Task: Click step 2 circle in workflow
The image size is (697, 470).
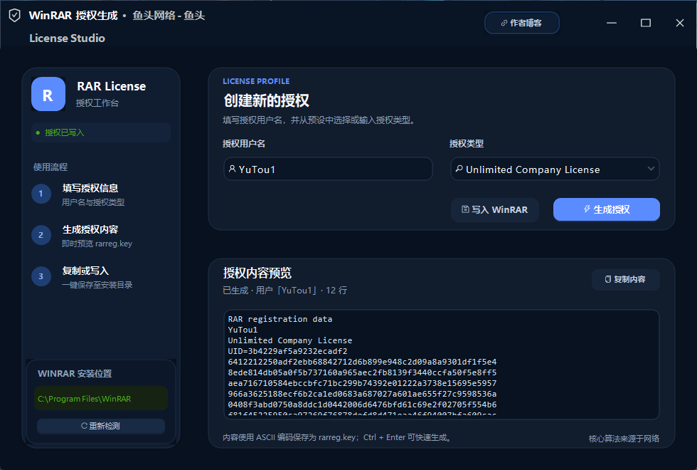Action: [41, 235]
